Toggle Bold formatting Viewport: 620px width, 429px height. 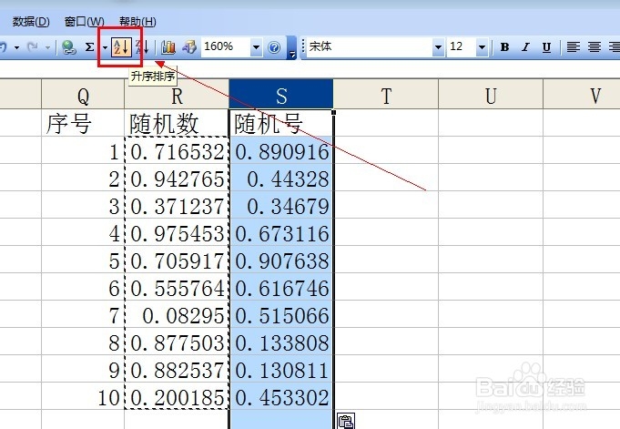click(504, 47)
